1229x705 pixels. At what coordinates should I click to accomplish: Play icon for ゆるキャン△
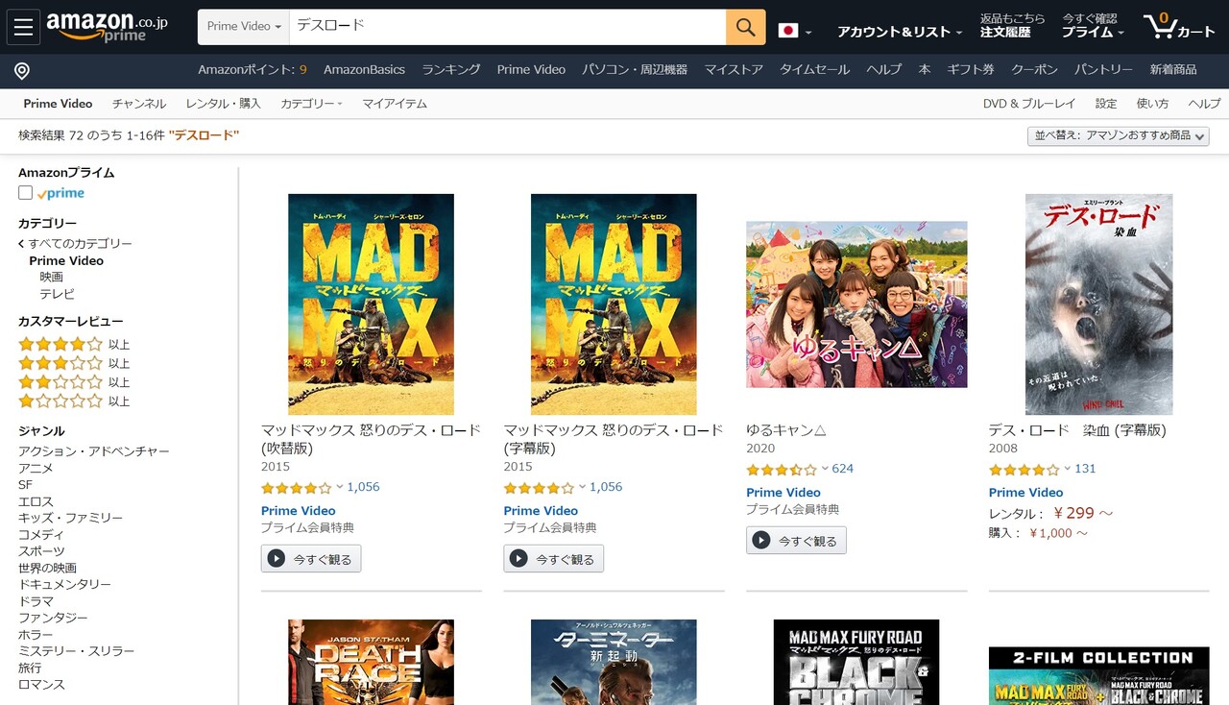pos(761,540)
